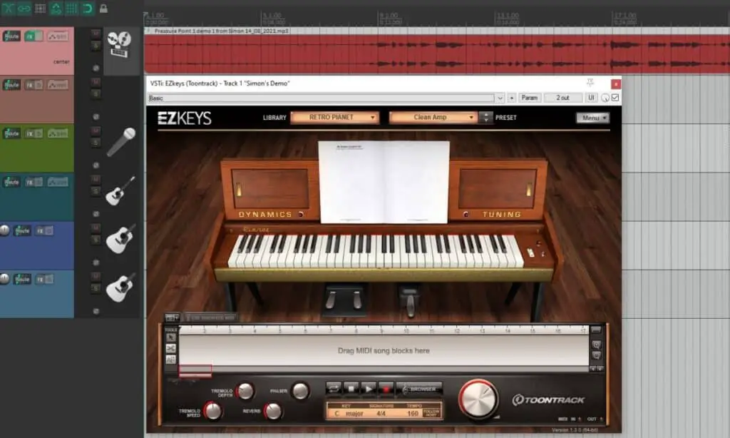Click the zoom-in magnifier beside song track
730x438 pixels.
[x=597, y=345]
